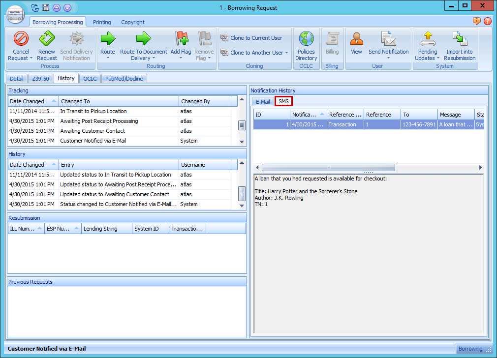The image size is (497, 358).
Task: Open the Policies Directory globe icon
Action: pyautogui.click(x=306, y=39)
